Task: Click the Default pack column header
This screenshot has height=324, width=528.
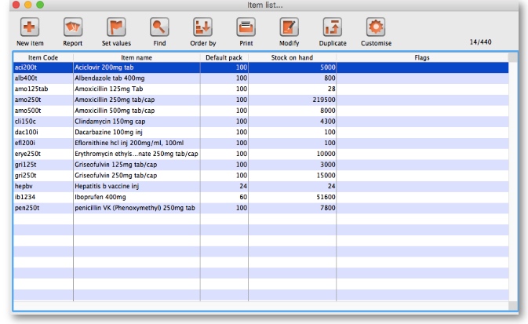Action: (224, 58)
